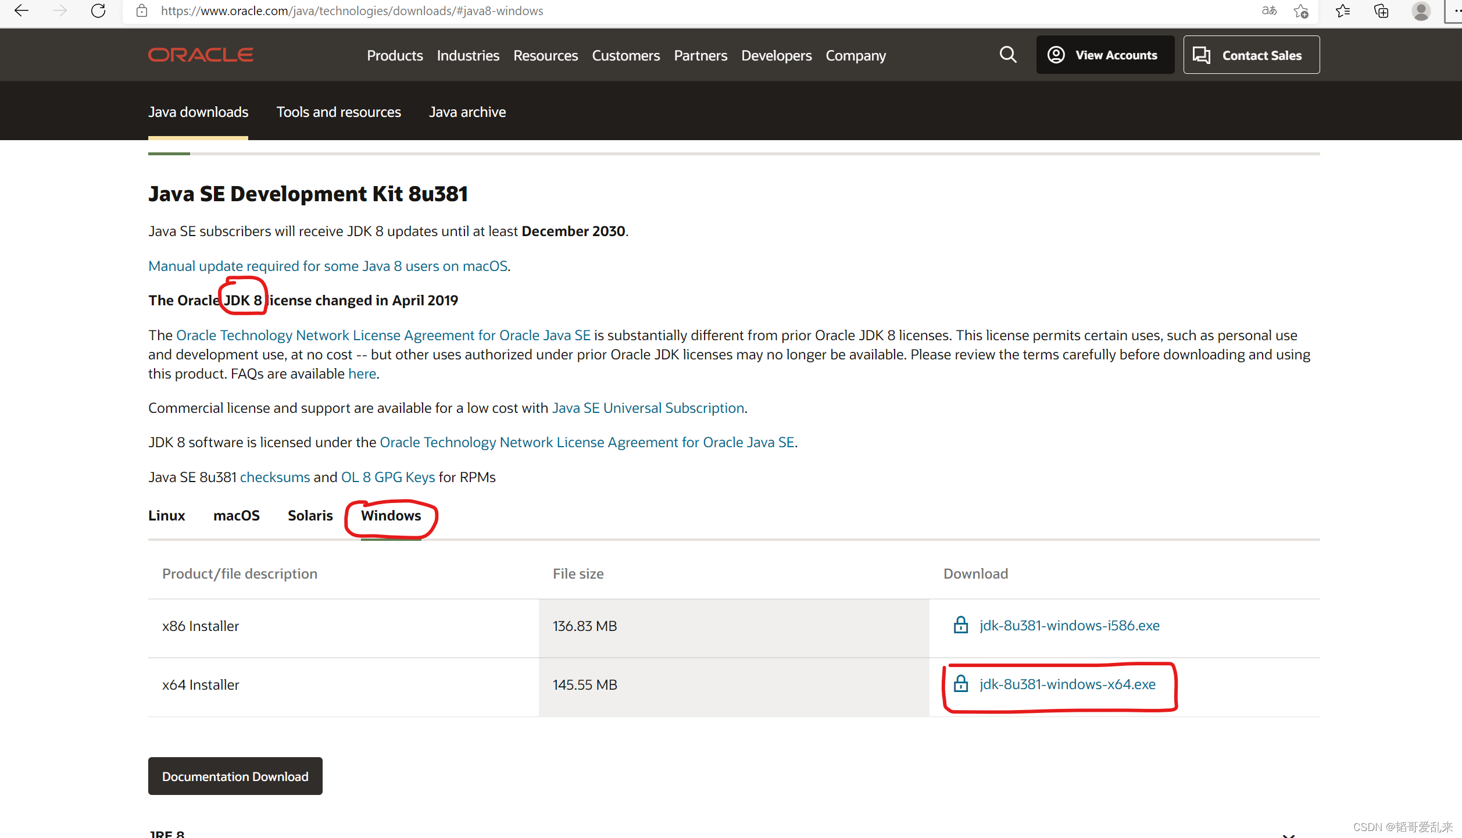Click lock icon beside x64 installer
Viewport: 1462px width, 838px height.
tap(961, 684)
